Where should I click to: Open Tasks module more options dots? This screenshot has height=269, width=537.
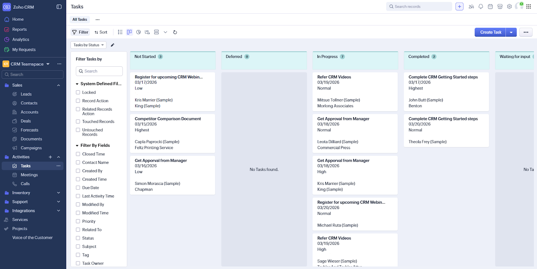(x=58, y=166)
